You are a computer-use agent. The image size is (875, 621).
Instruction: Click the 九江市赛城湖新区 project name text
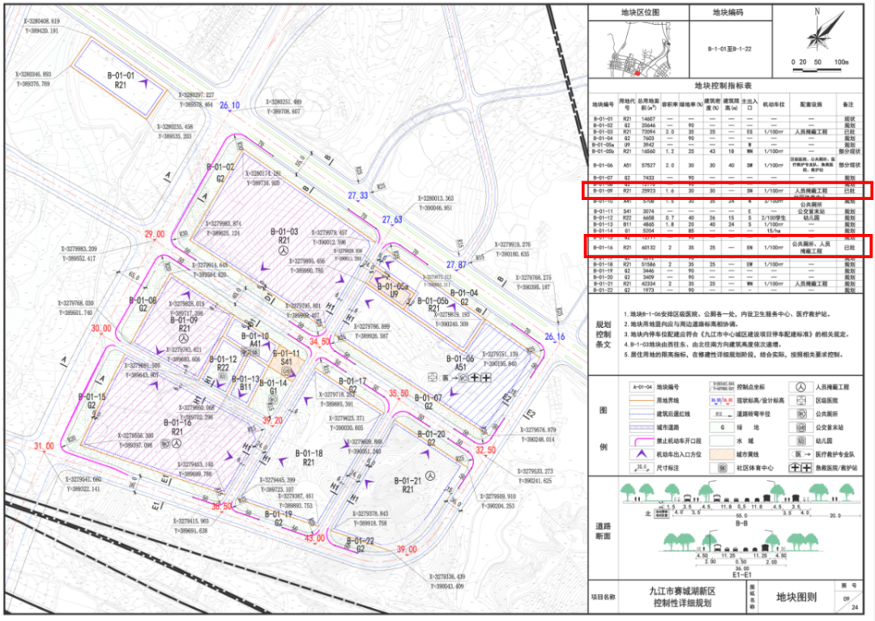[682, 592]
